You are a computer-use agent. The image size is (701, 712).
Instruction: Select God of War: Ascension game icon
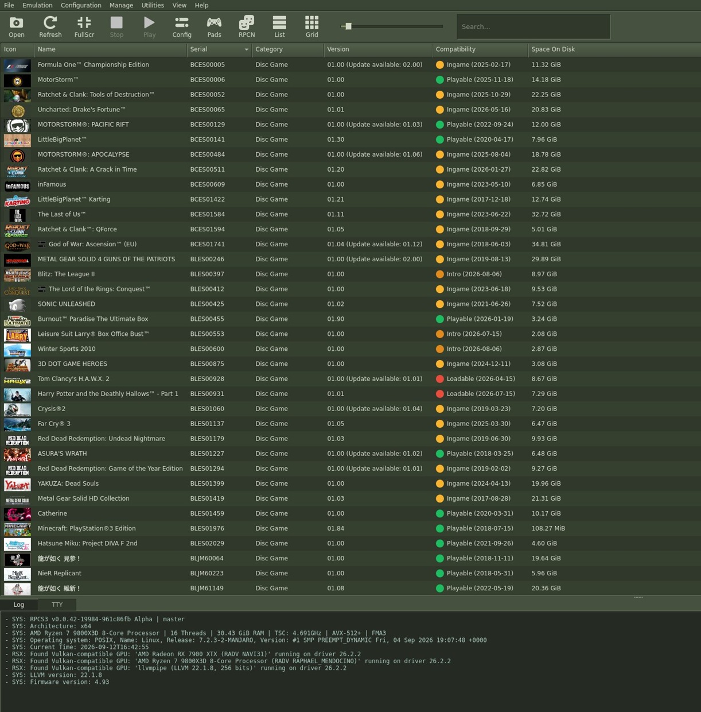17,244
